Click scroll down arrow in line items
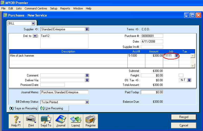Screen dimensions: 203x131 tap(193, 66)
